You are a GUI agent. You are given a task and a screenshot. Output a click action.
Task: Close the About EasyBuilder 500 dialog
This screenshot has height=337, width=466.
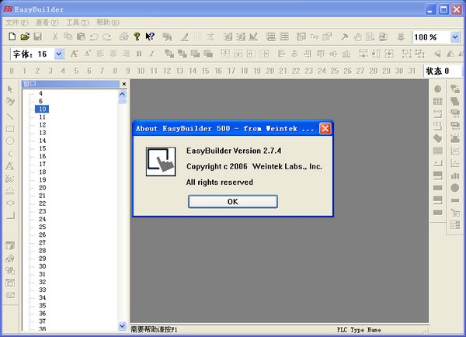pos(325,128)
